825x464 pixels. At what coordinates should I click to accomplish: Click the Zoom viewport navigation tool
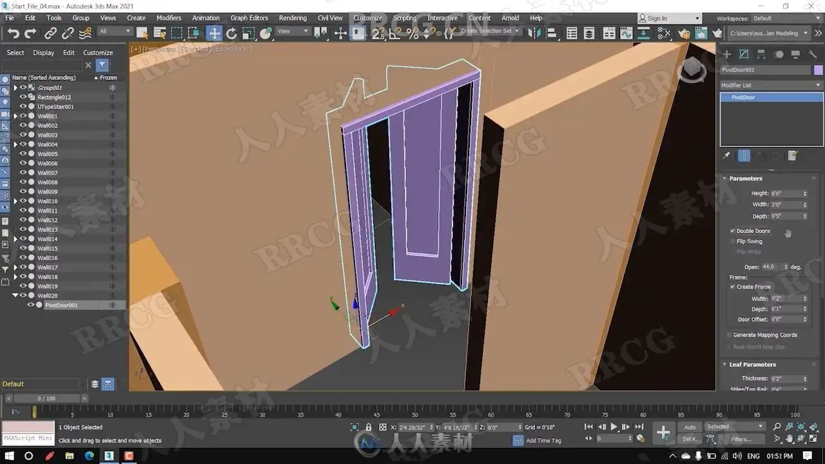777,427
